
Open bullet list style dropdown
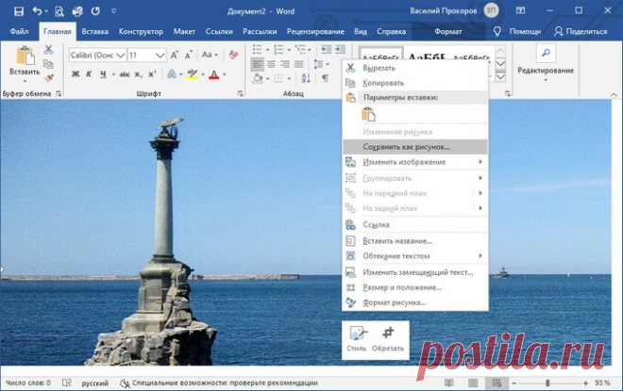tap(267, 50)
